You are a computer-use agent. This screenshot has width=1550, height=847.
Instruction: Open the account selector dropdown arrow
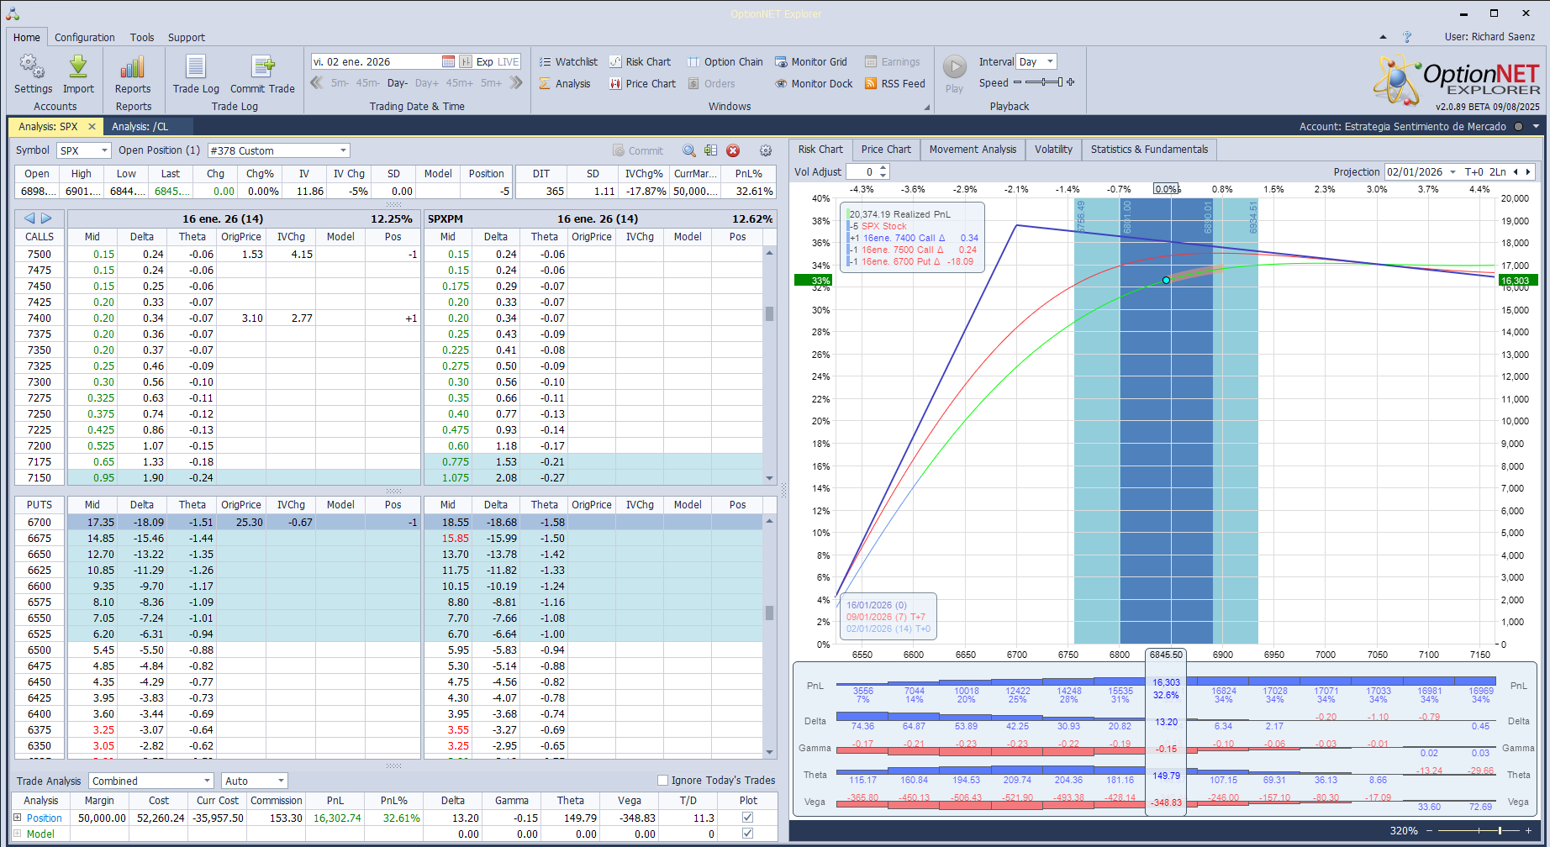click(1536, 127)
